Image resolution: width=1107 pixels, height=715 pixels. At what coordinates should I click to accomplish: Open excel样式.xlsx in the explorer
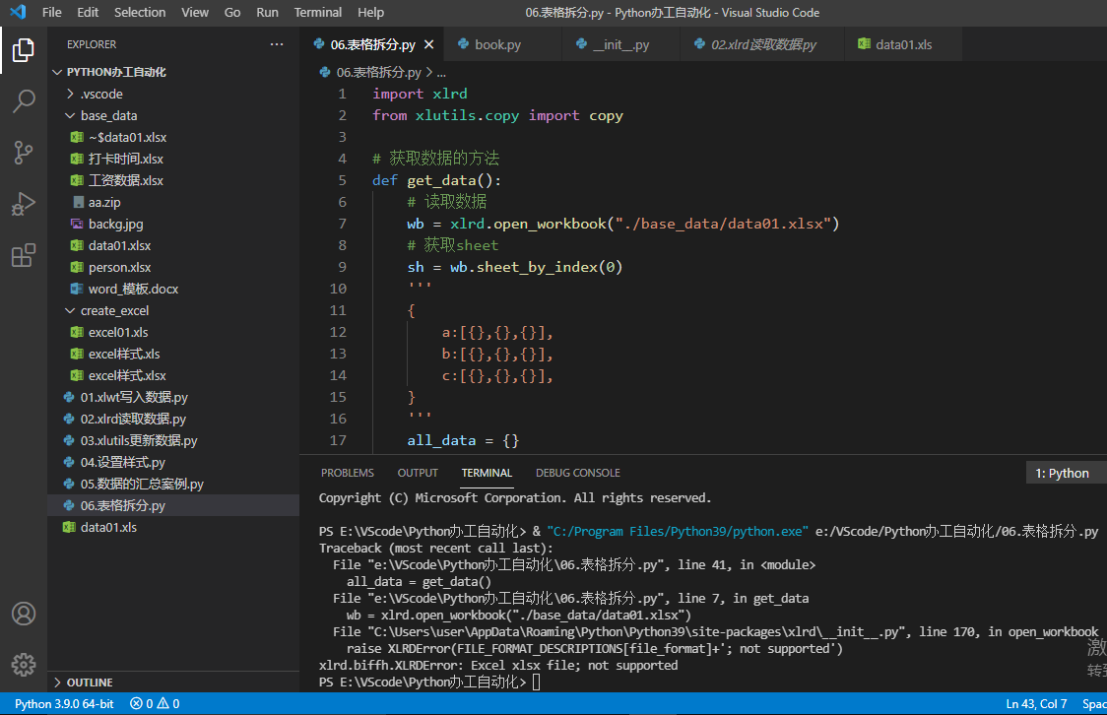point(173,375)
